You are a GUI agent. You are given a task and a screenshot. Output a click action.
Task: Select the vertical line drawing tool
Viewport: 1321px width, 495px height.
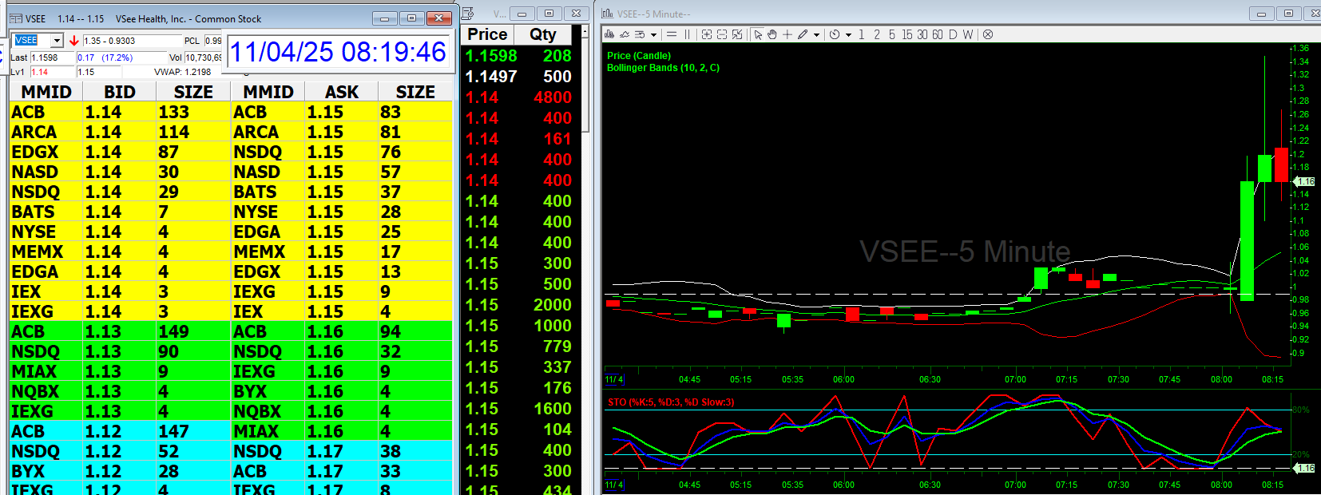pos(687,34)
